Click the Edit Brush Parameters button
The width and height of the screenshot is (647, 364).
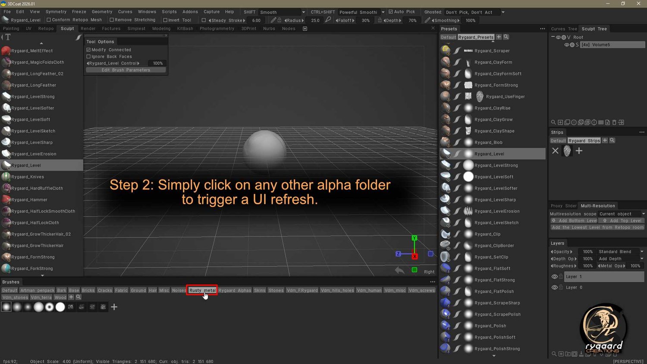(126, 70)
